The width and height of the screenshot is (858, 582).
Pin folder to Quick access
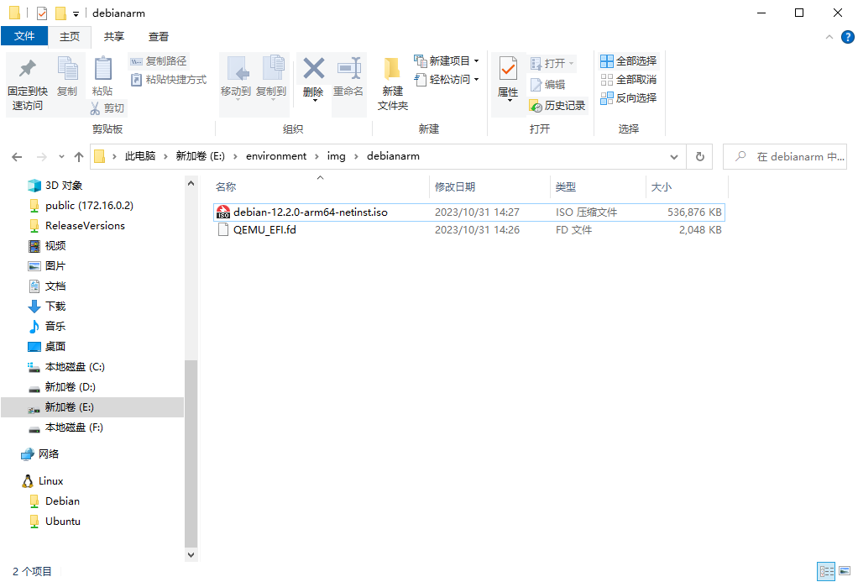(x=28, y=84)
